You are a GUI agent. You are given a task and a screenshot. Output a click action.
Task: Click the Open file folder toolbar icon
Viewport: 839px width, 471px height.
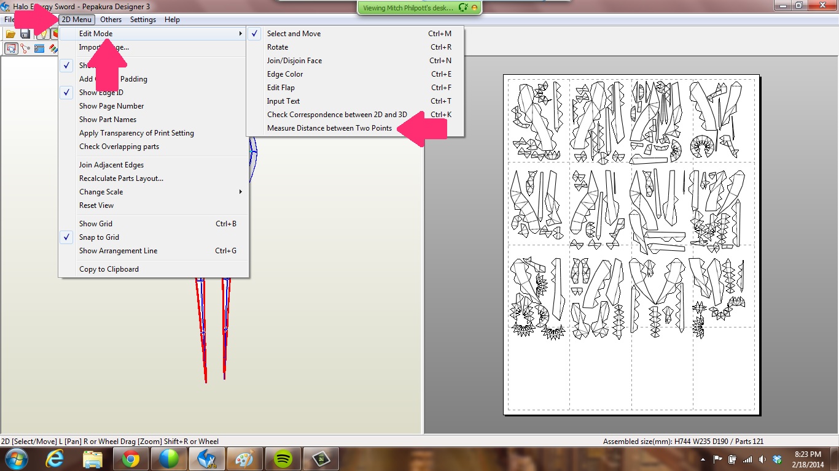pyautogui.click(x=10, y=34)
